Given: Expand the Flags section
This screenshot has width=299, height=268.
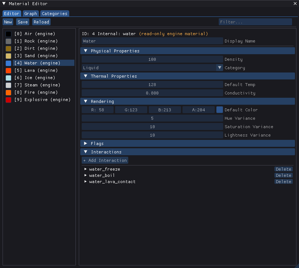Looking at the screenshot, I should click(188, 144).
